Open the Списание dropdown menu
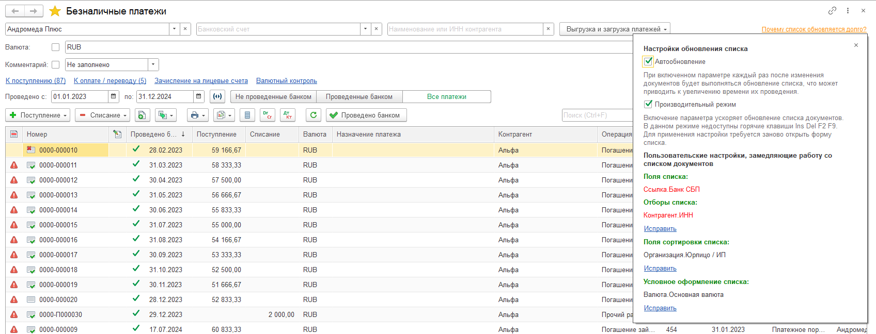 click(103, 115)
